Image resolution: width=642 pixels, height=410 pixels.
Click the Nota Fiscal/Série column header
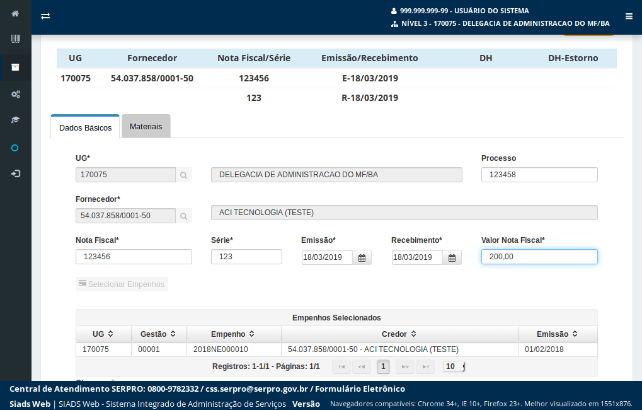(x=254, y=58)
